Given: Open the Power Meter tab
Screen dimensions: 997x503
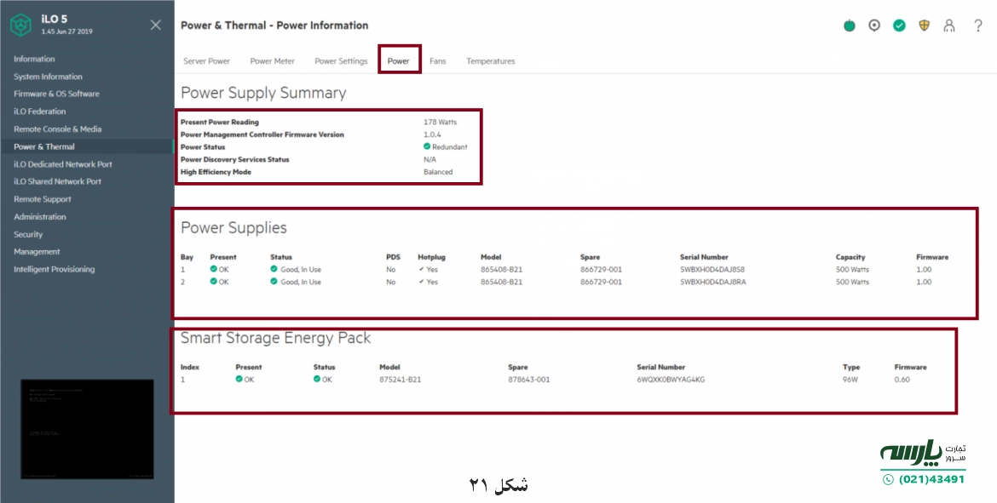Looking at the screenshot, I should (273, 60).
